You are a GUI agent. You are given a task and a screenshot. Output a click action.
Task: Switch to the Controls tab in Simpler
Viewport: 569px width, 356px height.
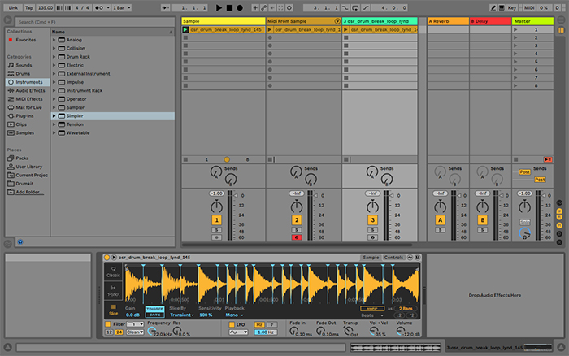pos(393,258)
